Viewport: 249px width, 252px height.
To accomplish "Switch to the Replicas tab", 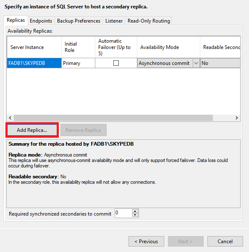I will coord(16,20).
